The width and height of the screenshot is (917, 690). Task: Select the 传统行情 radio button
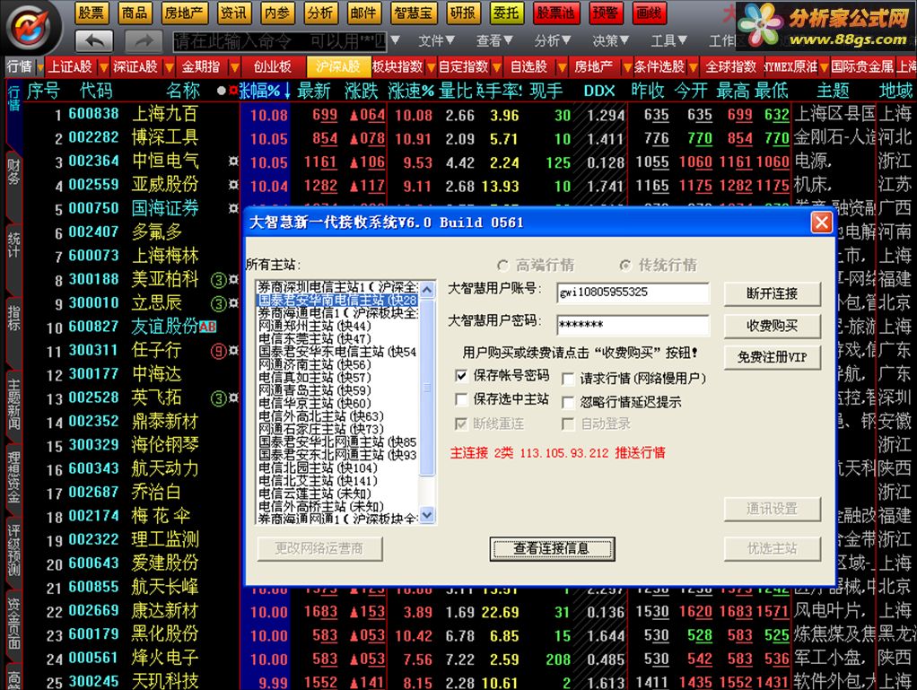coord(659,266)
